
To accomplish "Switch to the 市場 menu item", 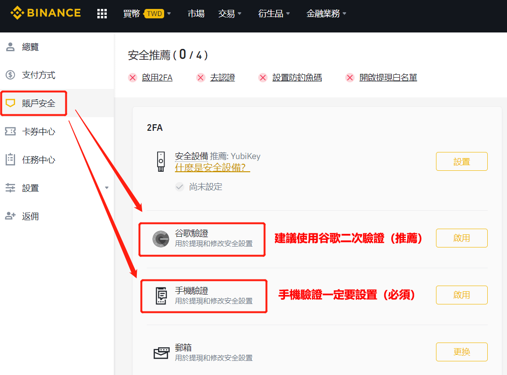I will [x=196, y=14].
